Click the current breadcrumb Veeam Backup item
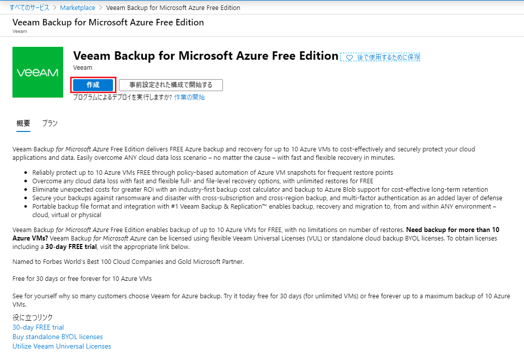The height and width of the screenshot is (359, 524). pyautogui.click(x=173, y=7)
